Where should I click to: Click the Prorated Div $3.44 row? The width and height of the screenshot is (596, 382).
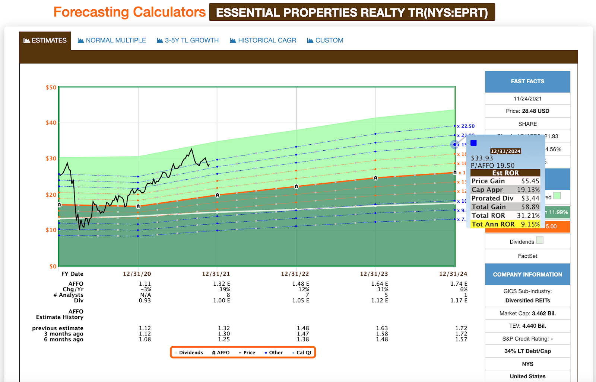click(x=505, y=198)
